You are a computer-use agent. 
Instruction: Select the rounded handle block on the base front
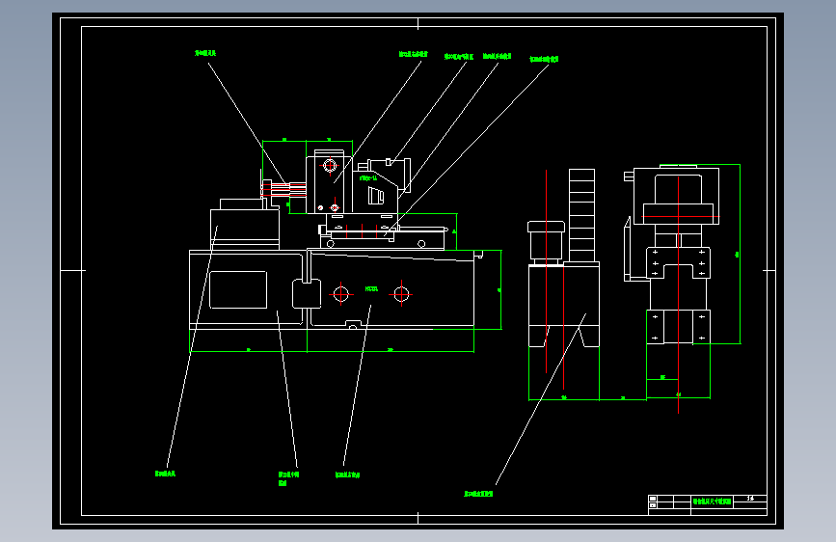307,293
